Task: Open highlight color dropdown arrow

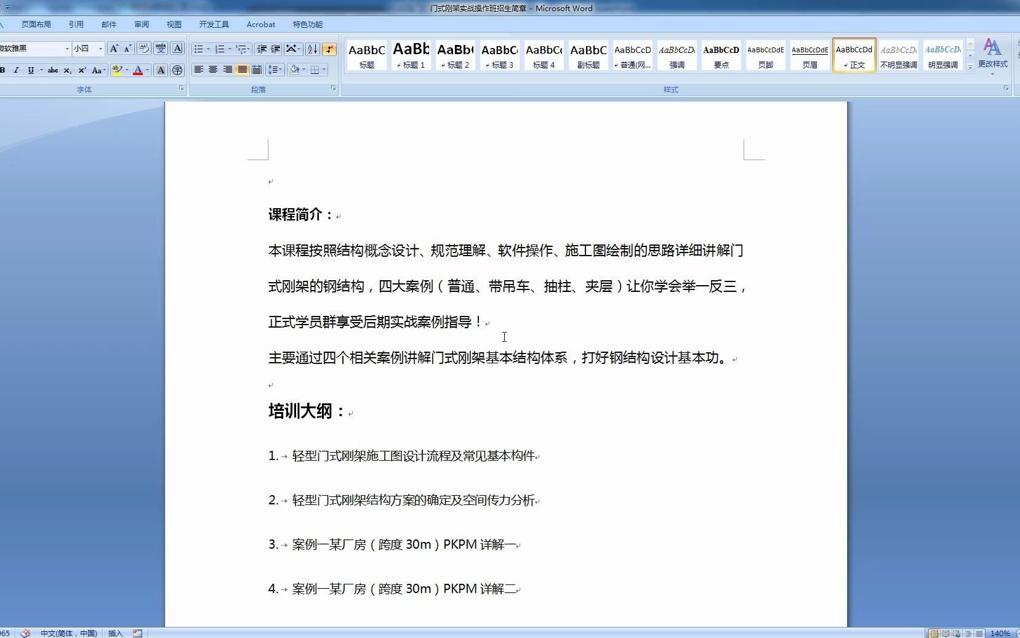Action: pyautogui.click(x=127, y=70)
